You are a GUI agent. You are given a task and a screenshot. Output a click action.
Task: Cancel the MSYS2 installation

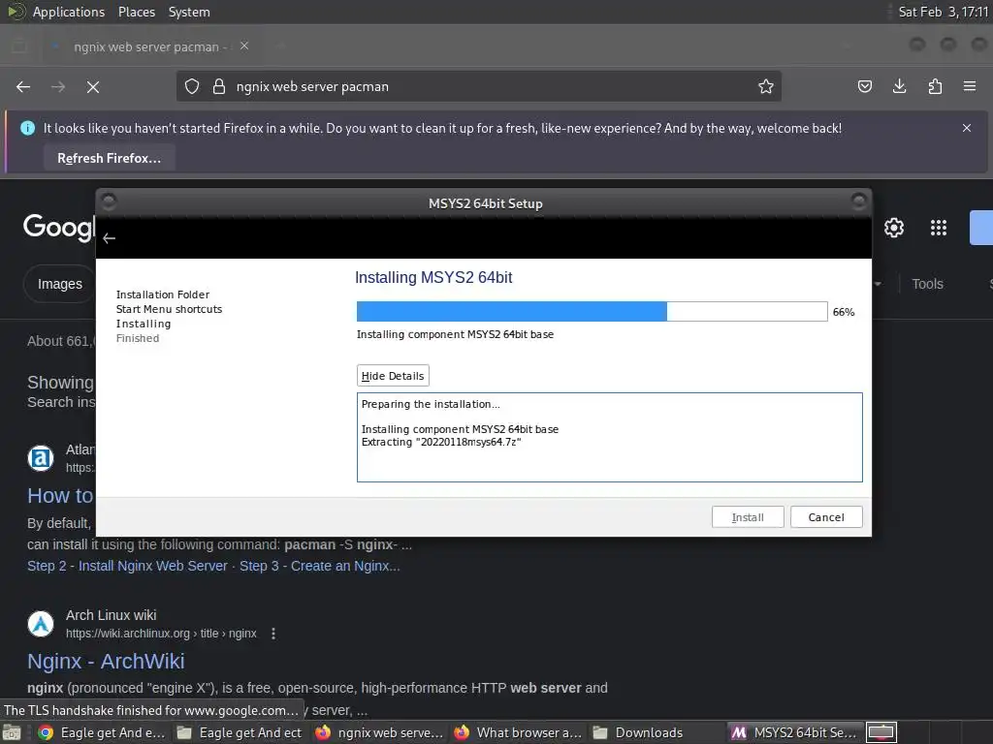point(826,517)
